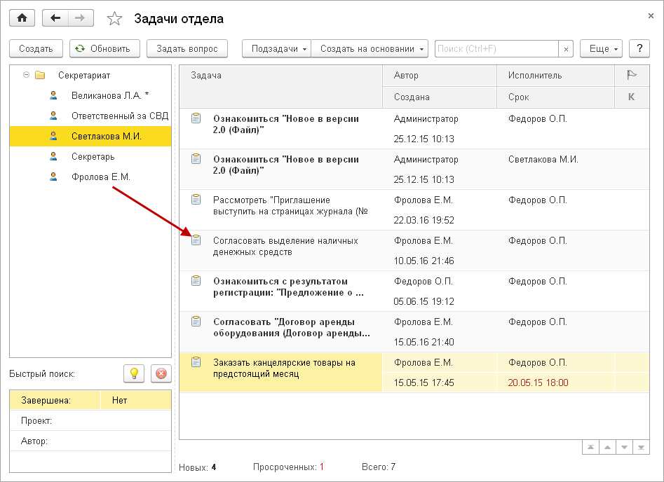Click the overdue date 20.05.15 18:00
Image resolution: width=664 pixels, height=482 pixels.
click(538, 383)
